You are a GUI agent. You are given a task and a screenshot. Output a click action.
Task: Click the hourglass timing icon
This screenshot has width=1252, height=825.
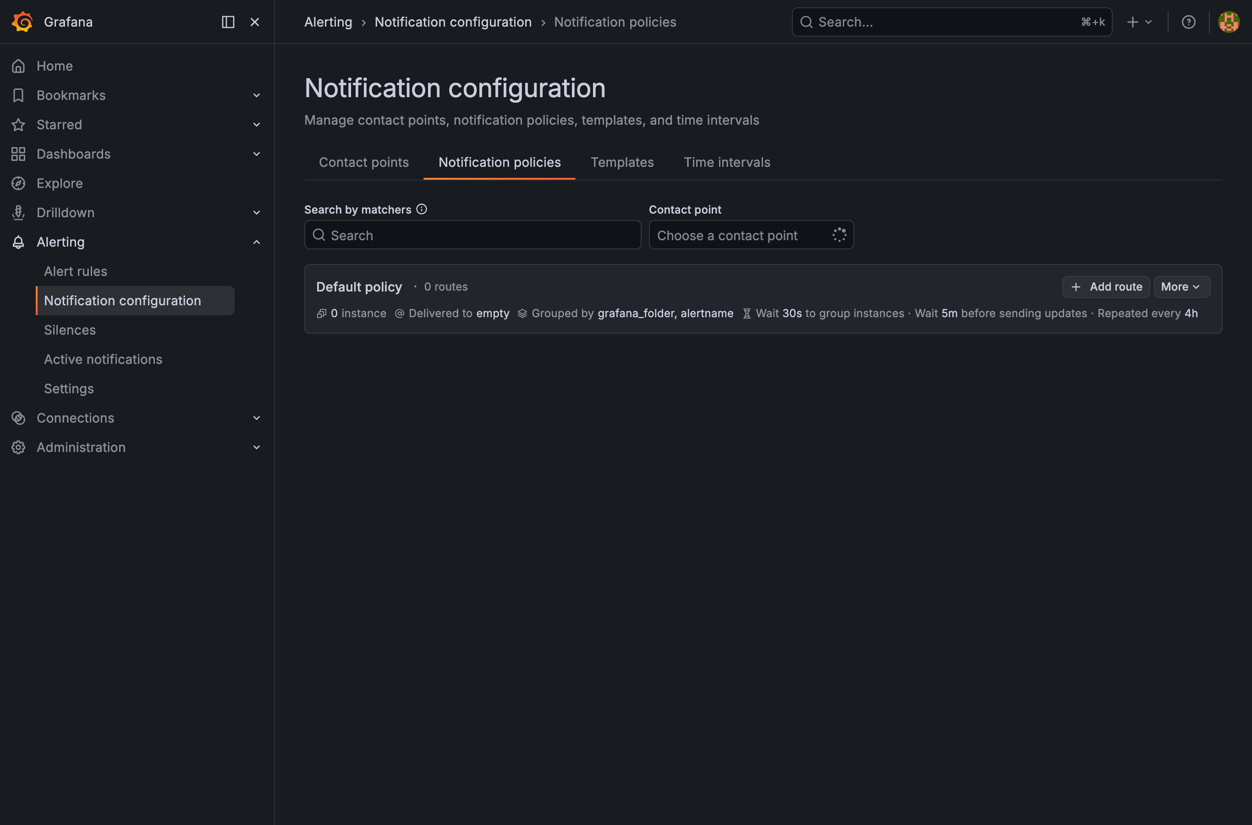click(x=747, y=313)
